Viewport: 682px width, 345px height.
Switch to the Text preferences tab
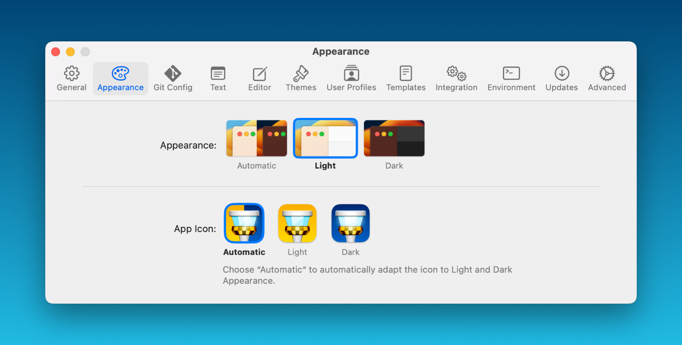[x=218, y=78]
